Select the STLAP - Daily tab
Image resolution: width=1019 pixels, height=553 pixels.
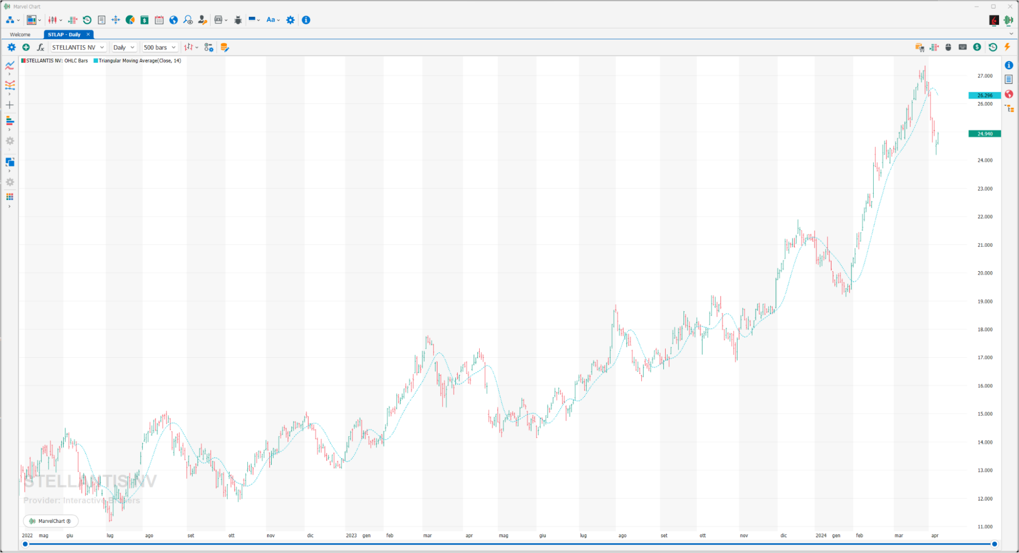(x=64, y=35)
